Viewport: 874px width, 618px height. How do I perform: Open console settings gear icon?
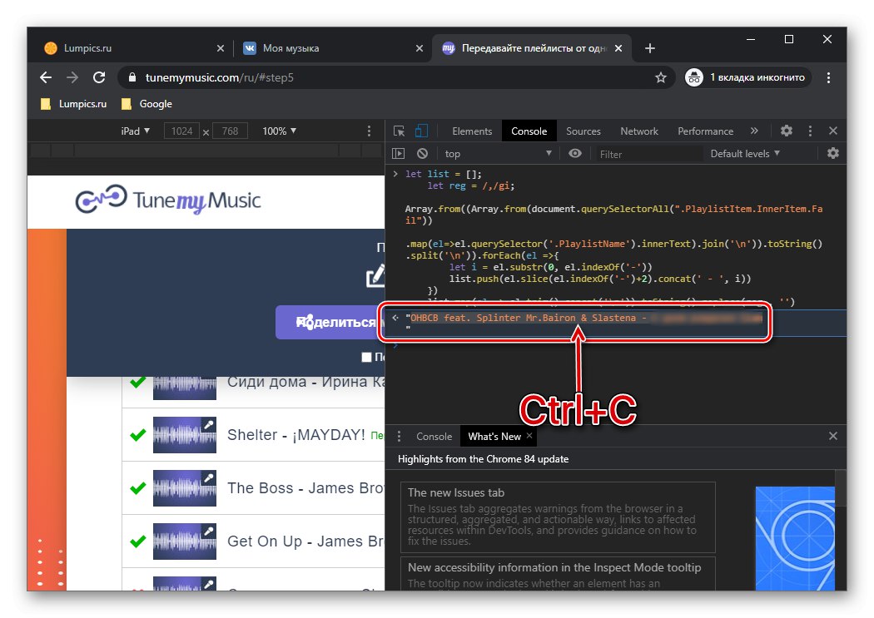coord(832,153)
